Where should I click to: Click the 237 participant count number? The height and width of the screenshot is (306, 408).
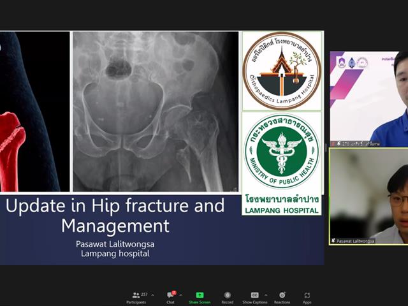click(144, 295)
